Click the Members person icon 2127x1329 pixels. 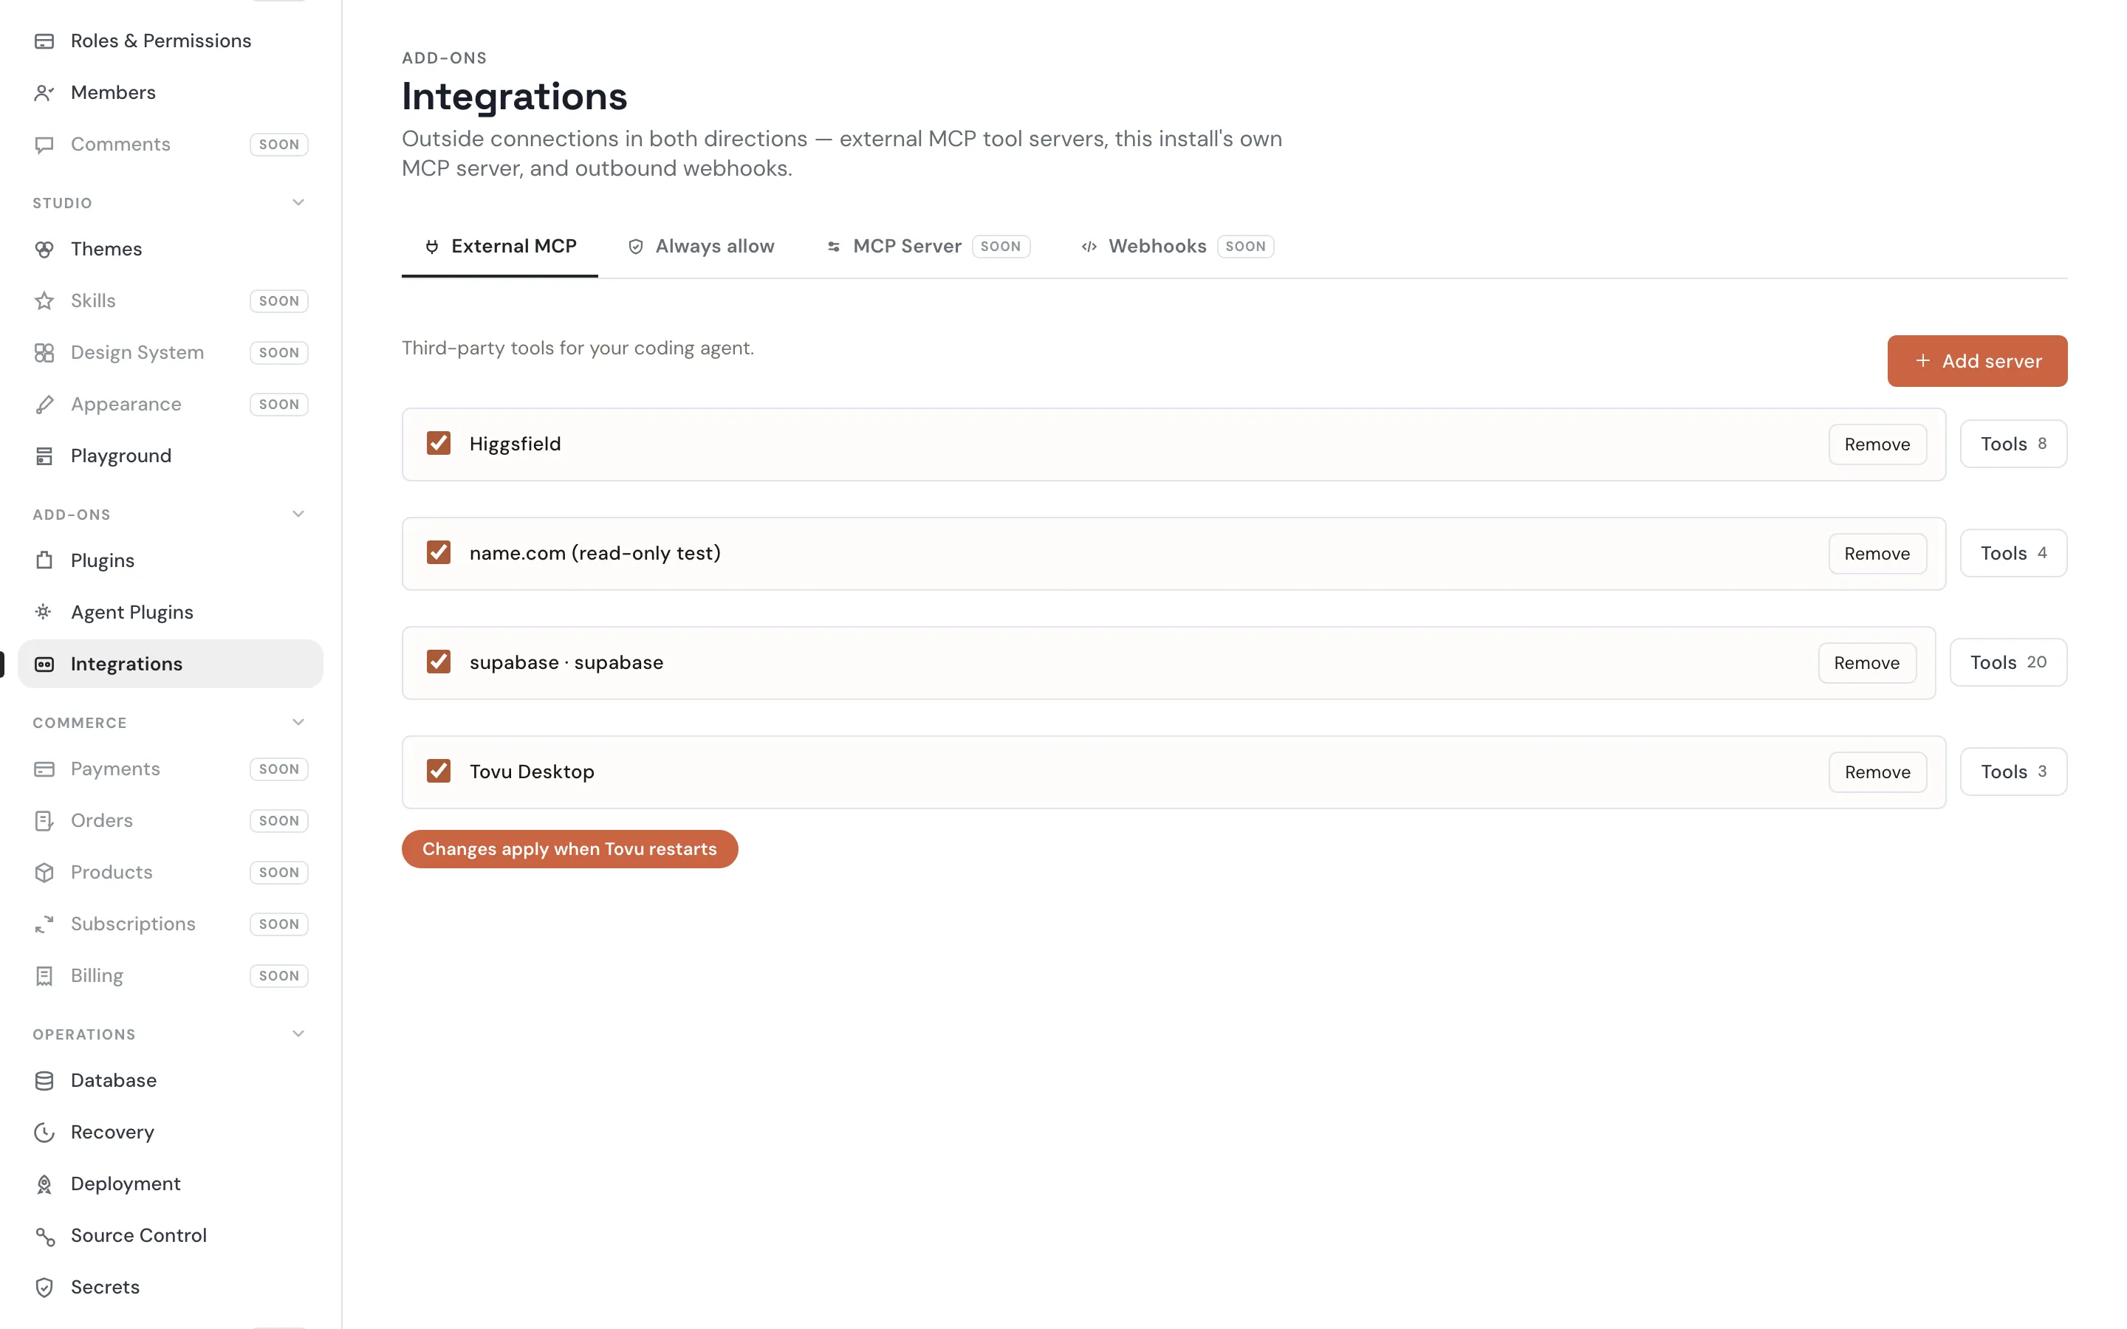(x=44, y=93)
